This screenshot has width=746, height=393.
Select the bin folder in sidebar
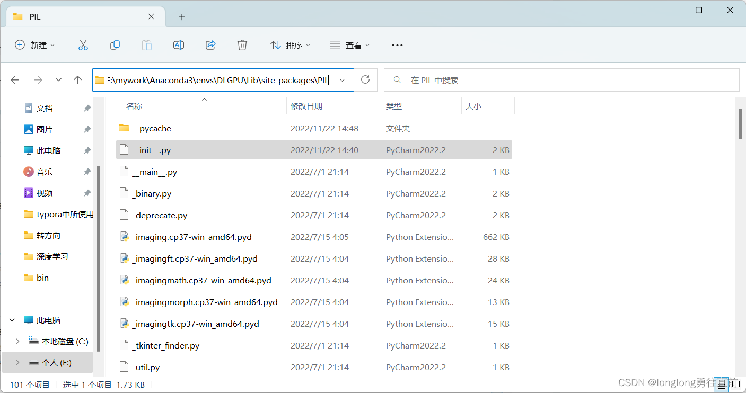(x=37, y=278)
